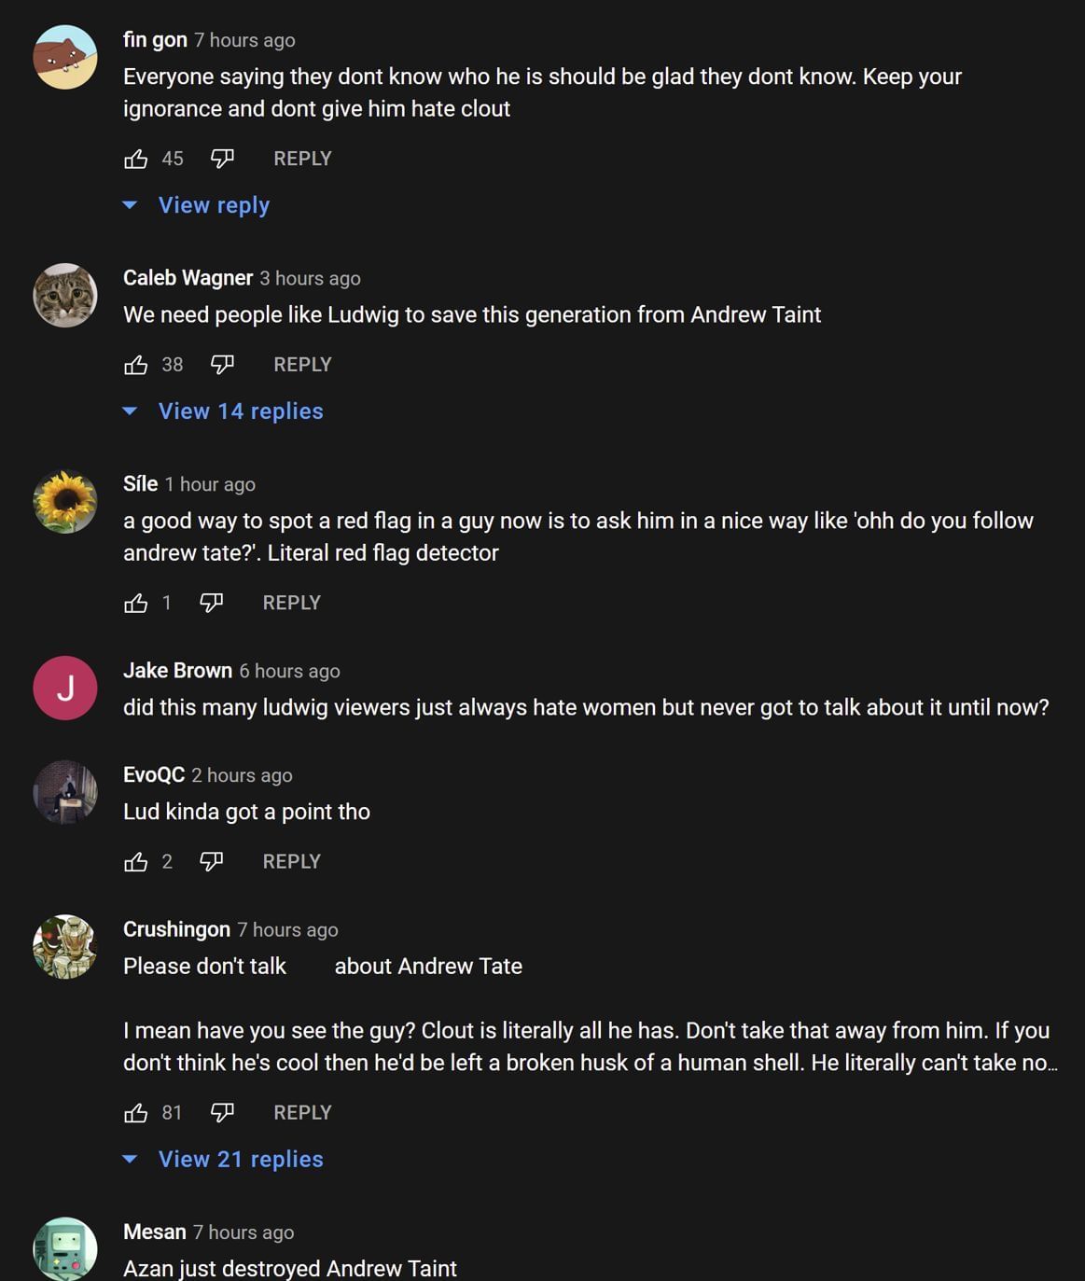
Task: Expand View reply under fin gon
Action: (x=213, y=205)
